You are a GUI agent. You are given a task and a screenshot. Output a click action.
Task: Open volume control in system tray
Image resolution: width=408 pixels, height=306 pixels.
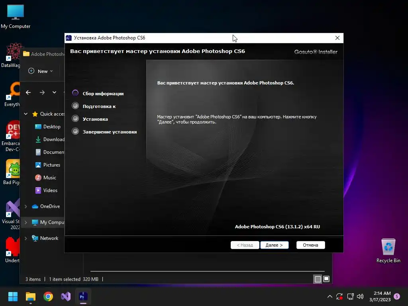click(x=360, y=296)
